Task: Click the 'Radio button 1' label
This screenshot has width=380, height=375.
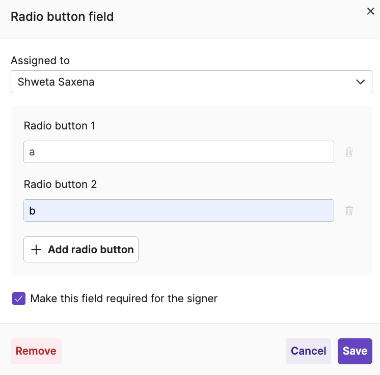Action: (x=60, y=126)
